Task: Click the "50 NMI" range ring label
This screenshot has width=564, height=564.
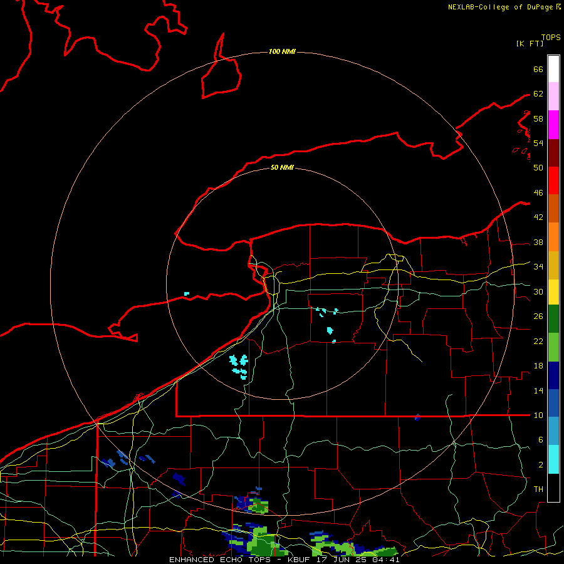Action: click(282, 167)
